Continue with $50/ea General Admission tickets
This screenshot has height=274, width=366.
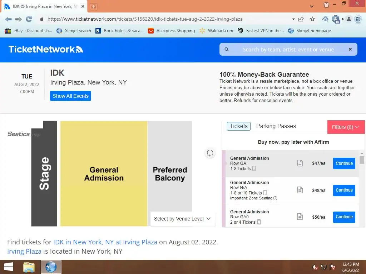(344, 217)
